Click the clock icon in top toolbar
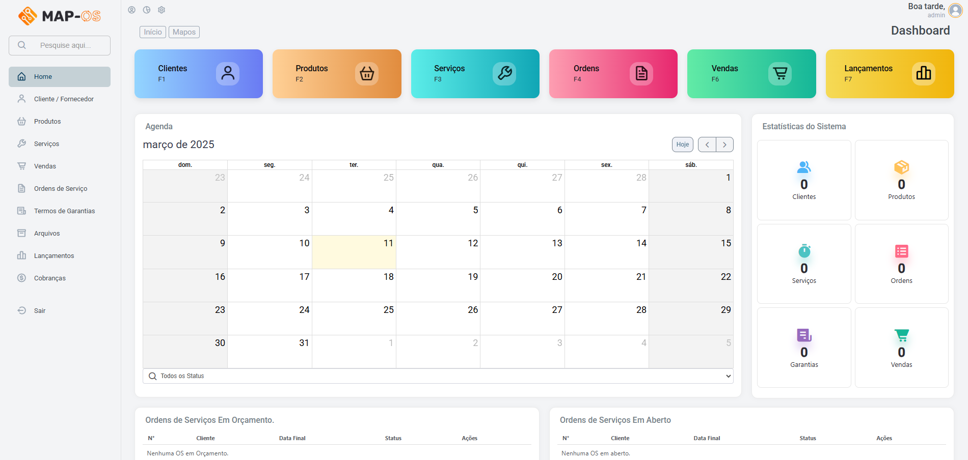Screen dimensions: 968x460 pyautogui.click(x=147, y=10)
